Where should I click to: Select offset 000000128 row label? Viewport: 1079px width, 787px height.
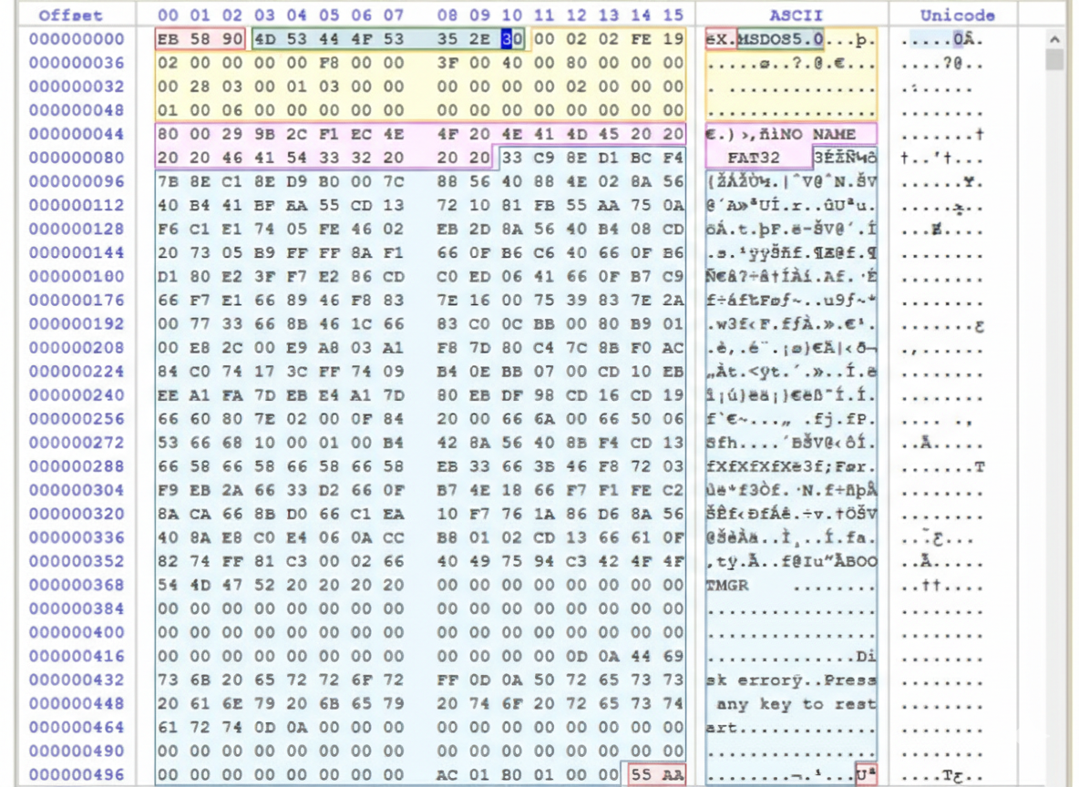coord(77,229)
